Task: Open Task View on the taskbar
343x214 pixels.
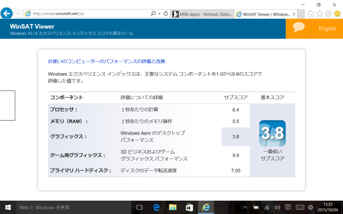Action: coord(139,207)
